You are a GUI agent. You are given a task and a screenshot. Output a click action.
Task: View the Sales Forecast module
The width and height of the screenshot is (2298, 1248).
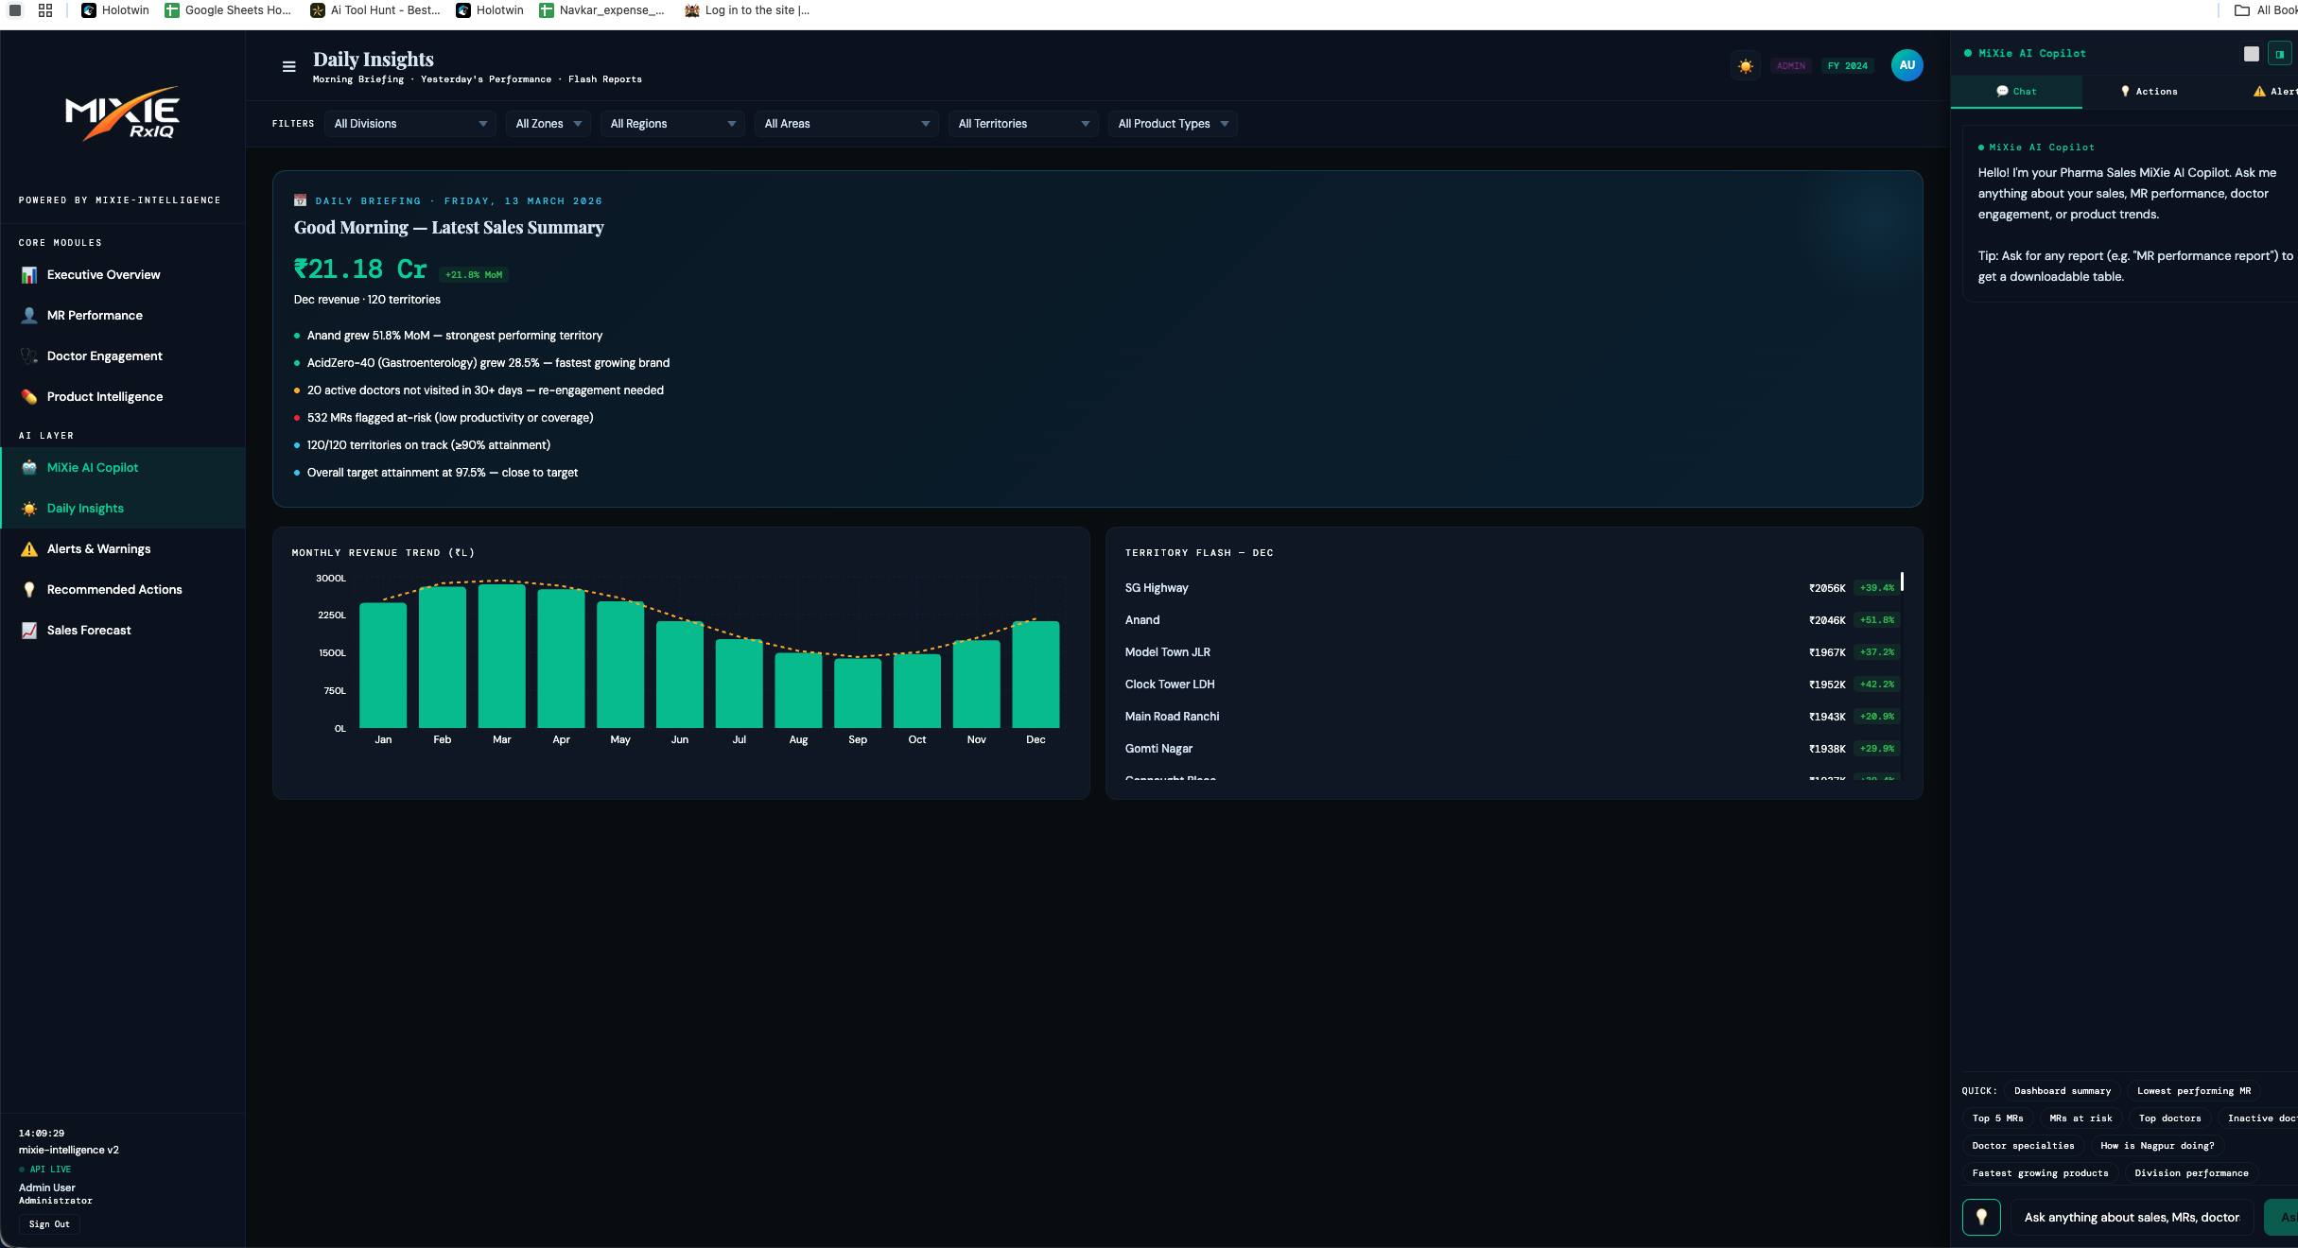(89, 630)
